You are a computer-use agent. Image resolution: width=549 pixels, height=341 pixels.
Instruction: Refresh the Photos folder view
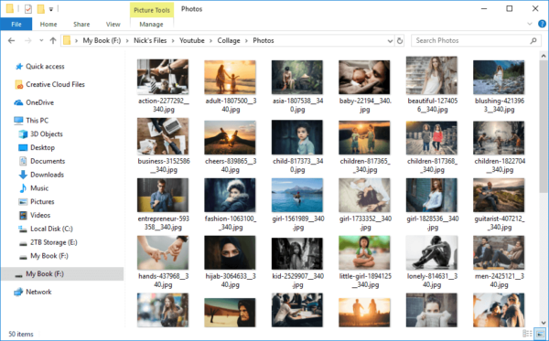tap(400, 41)
